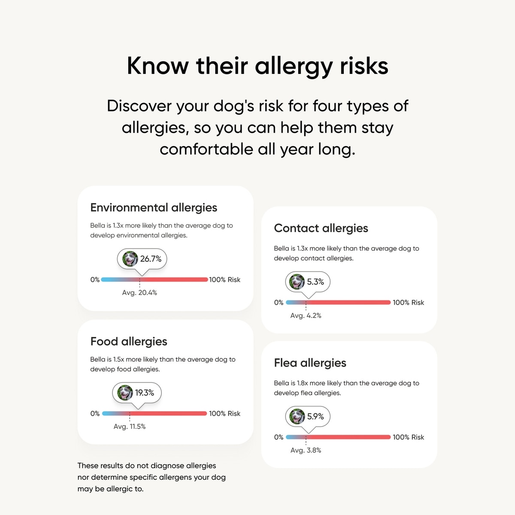The width and height of the screenshot is (515, 515).
Task: Click the Environmental allergies risk bar
Action: tap(154, 279)
